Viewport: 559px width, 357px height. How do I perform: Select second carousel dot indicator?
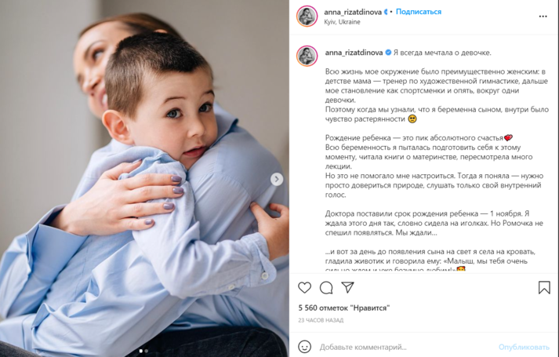(146, 352)
